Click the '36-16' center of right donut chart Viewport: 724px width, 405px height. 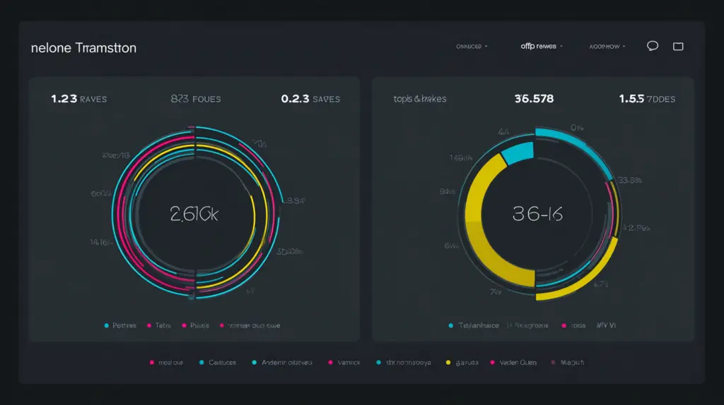pyautogui.click(x=538, y=214)
